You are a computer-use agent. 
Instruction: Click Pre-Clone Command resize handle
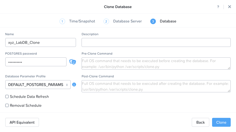(229, 68)
